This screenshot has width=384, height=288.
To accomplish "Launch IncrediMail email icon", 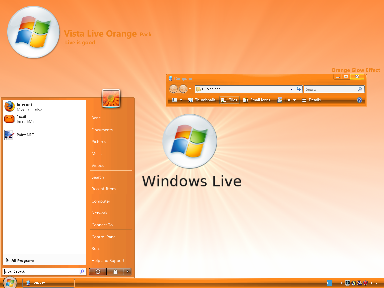I will [9, 119].
